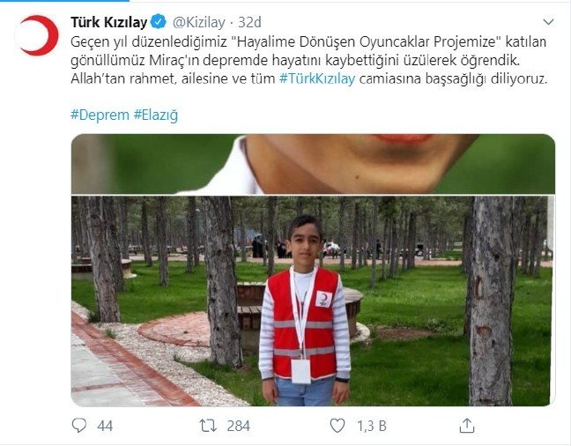Viewport: 571px width, 446px height.
Task: Click the blue loading progress bar at top
Action: 64,1
